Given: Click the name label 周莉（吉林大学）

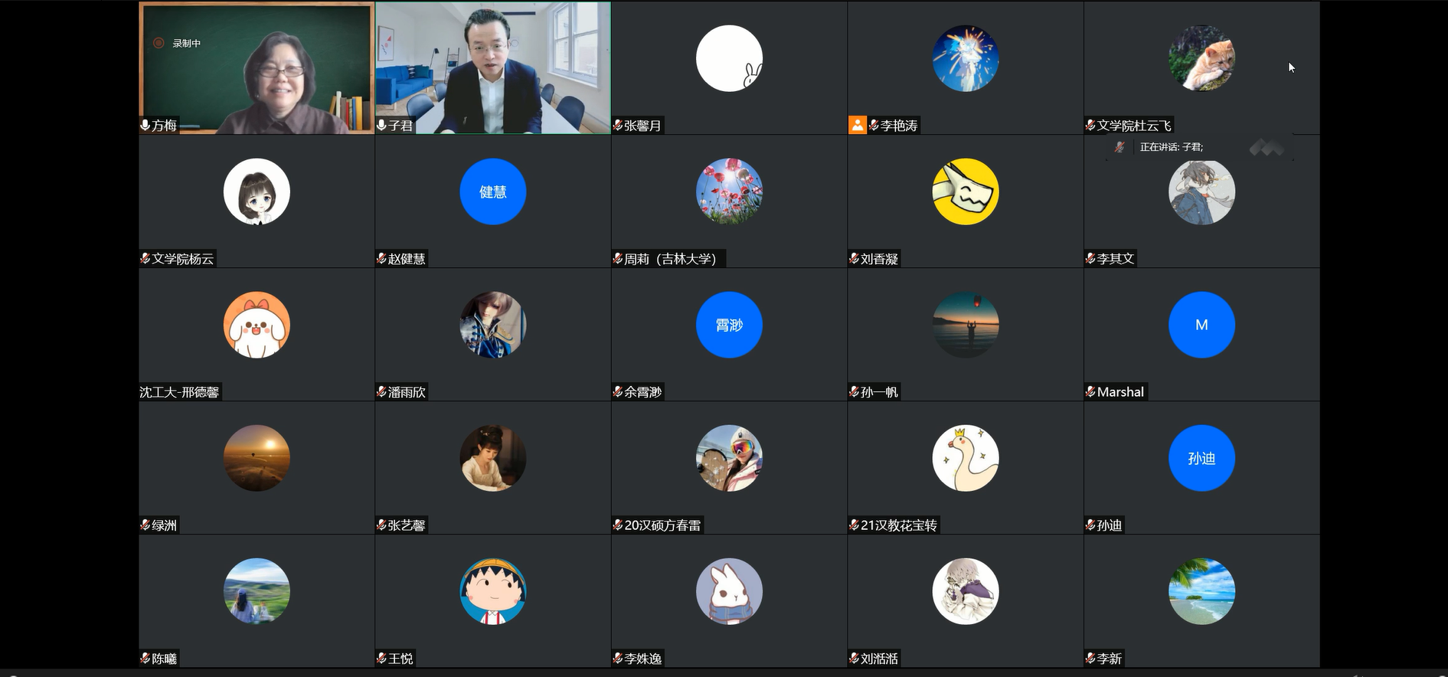Looking at the screenshot, I should 670,259.
